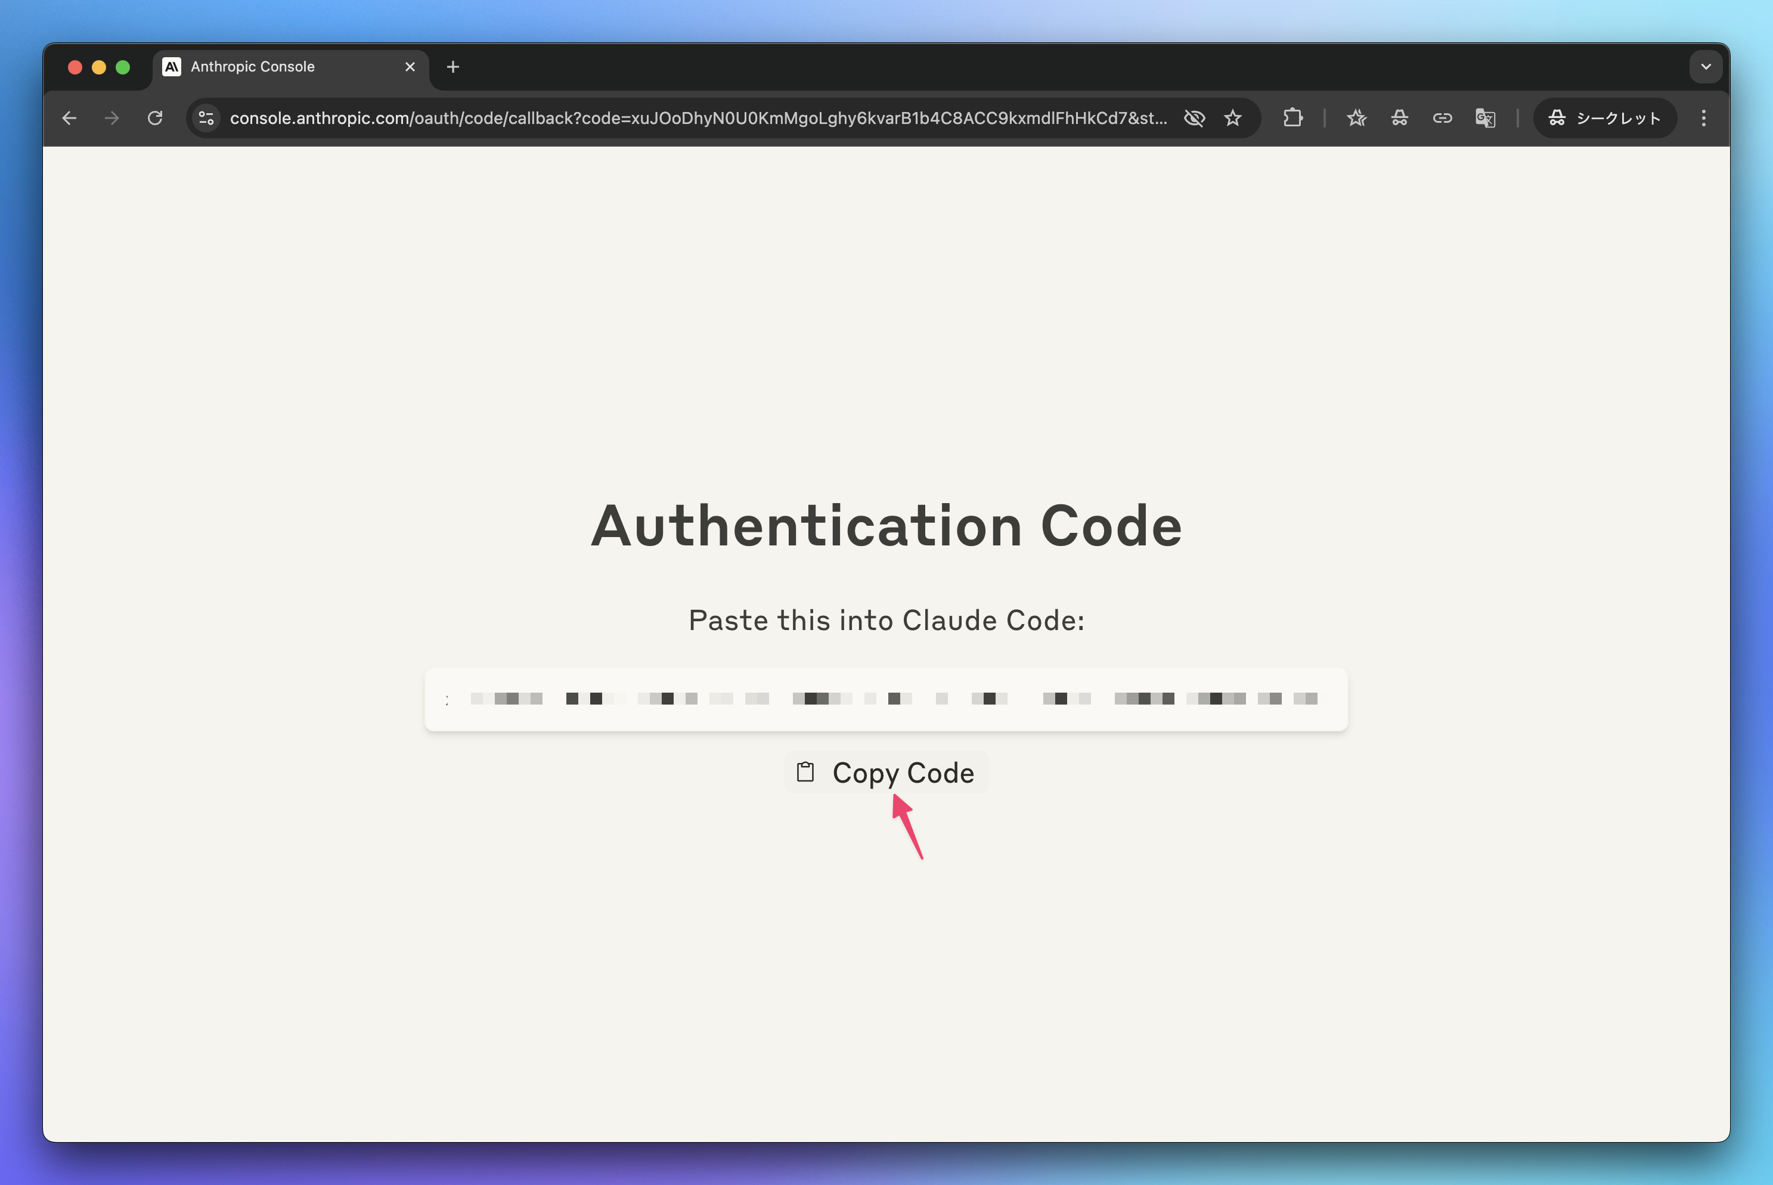
Task: Click the incognito-hat extension icon in toolbar
Action: coord(1400,118)
